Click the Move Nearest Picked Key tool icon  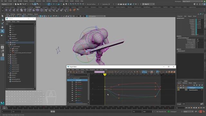point(69,72)
